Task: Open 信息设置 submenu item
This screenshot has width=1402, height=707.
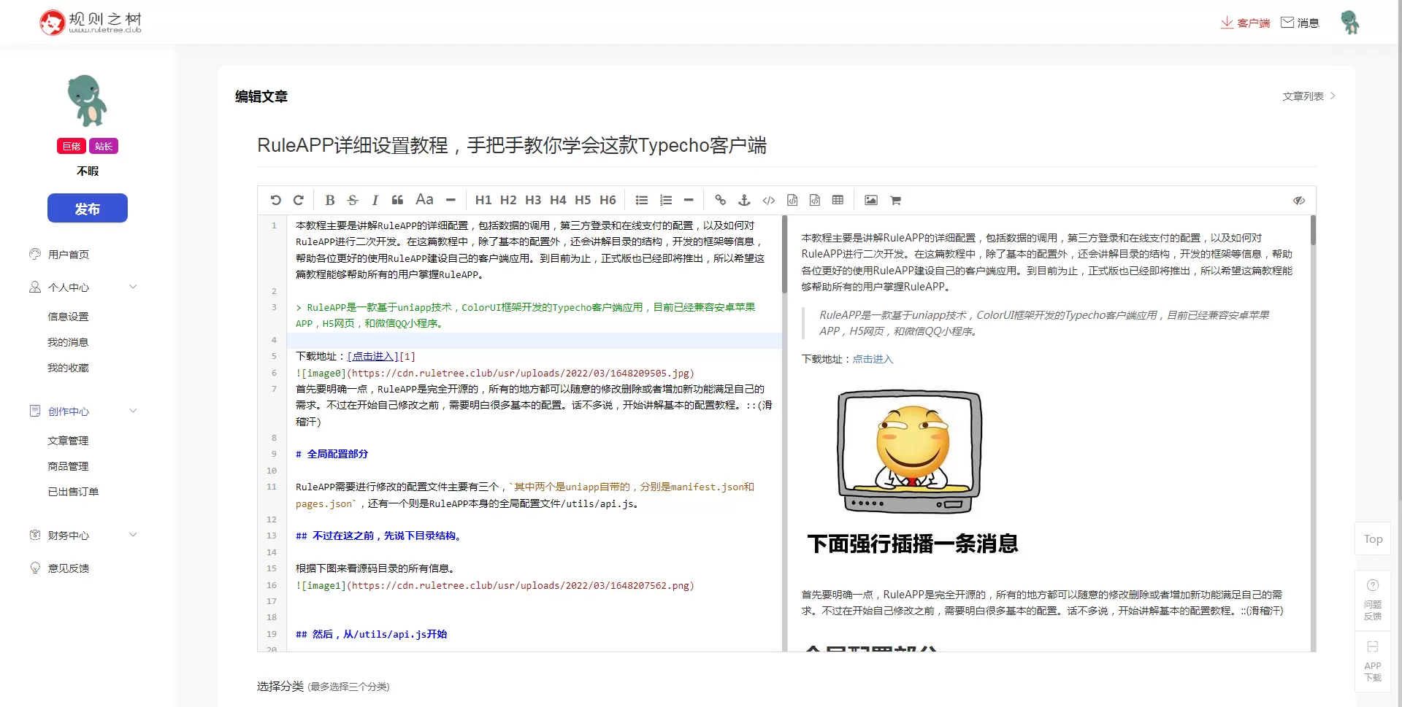Action: 68,317
